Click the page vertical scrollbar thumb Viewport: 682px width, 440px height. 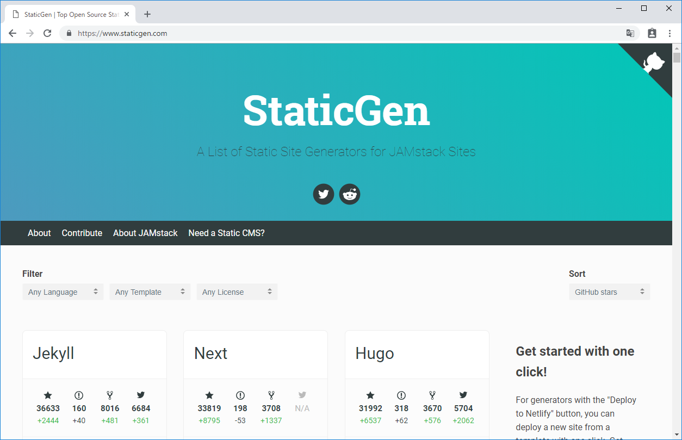click(x=677, y=58)
